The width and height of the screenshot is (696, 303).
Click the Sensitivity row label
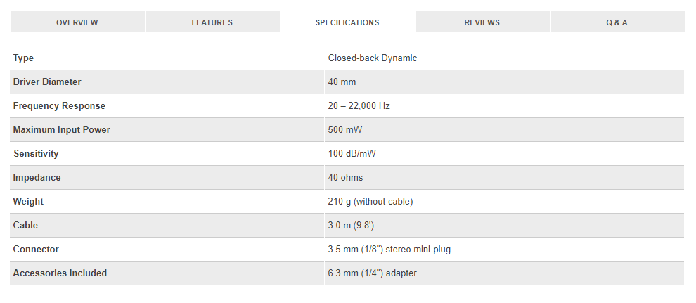click(36, 154)
